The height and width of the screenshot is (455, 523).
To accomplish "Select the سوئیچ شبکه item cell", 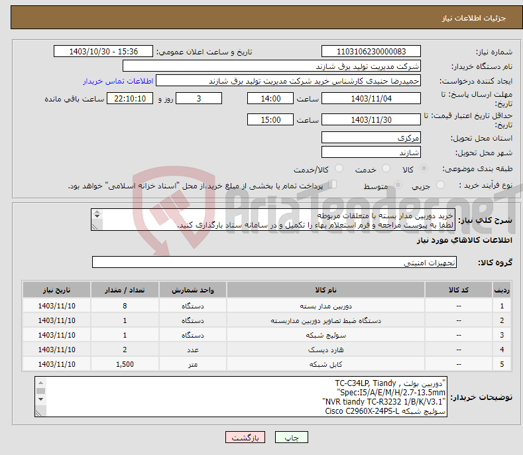I will 325,335.
